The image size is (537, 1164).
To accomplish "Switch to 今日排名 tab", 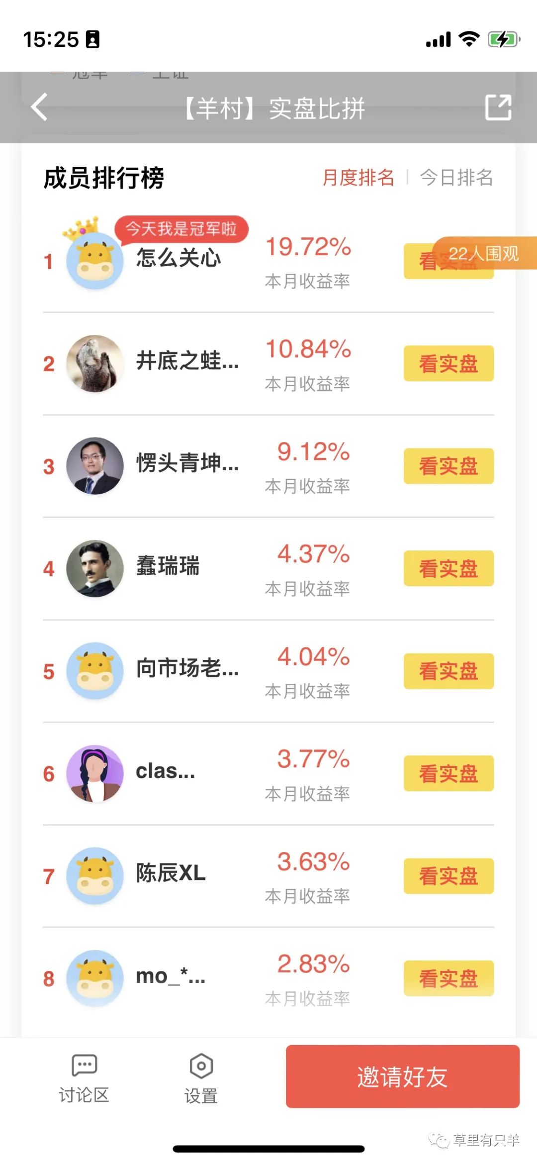I will [x=456, y=177].
